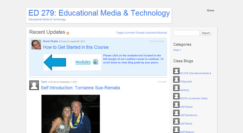This screenshot has height=133, width=243.
Task: Open How to Get Started in this Course
Action: pyautogui.click(x=76, y=47)
